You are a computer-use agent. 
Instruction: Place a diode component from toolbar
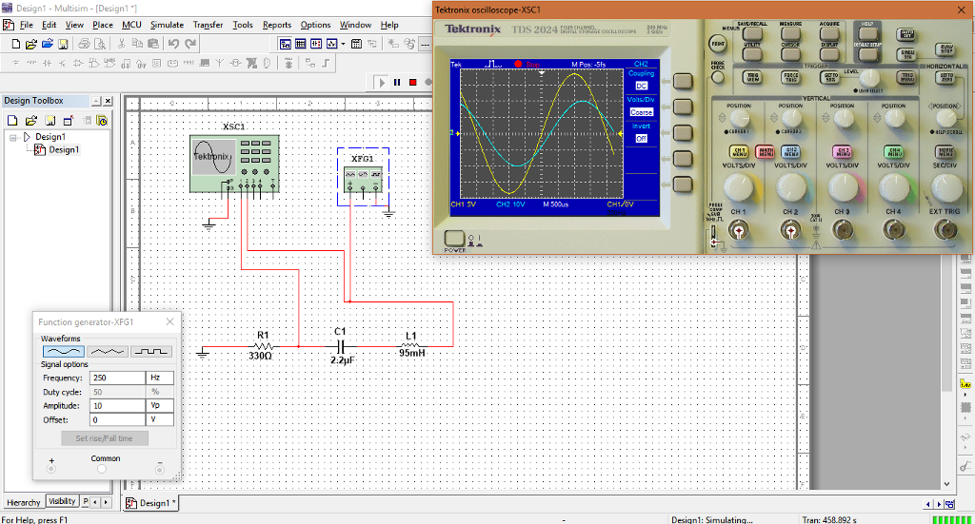[47, 63]
